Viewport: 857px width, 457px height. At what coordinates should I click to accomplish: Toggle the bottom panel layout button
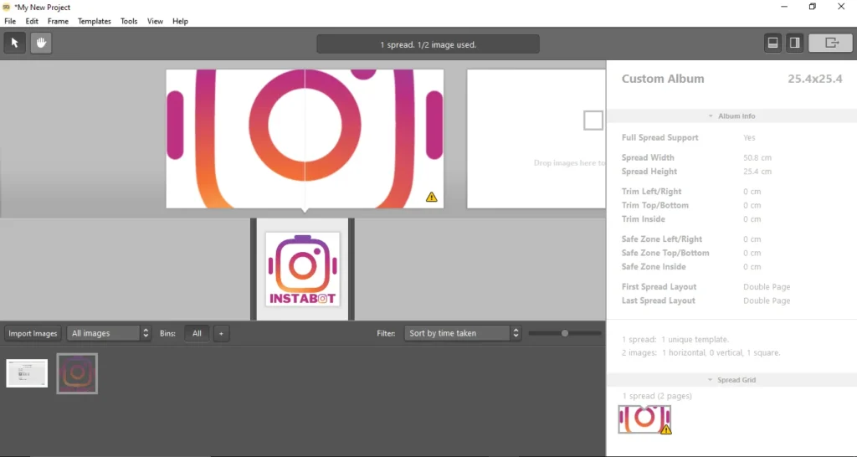(772, 43)
